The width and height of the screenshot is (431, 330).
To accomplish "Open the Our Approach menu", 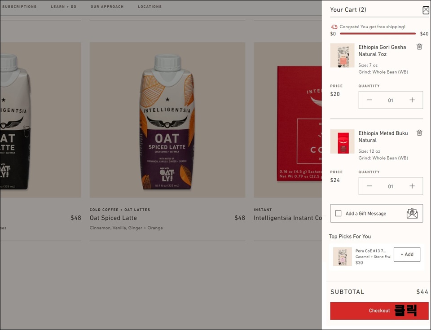I will point(107,7).
